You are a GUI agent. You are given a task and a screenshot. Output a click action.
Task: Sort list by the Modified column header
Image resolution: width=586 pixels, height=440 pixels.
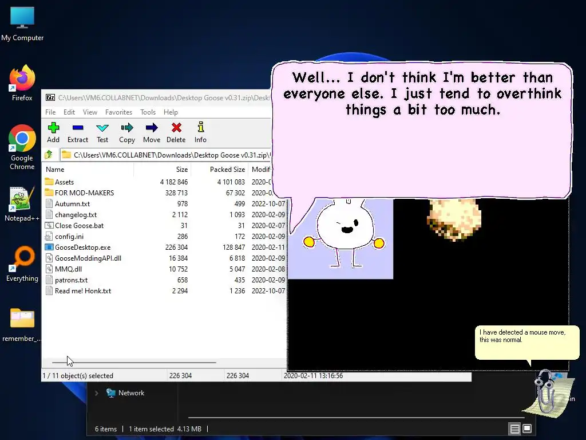click(x=260, y=170)
